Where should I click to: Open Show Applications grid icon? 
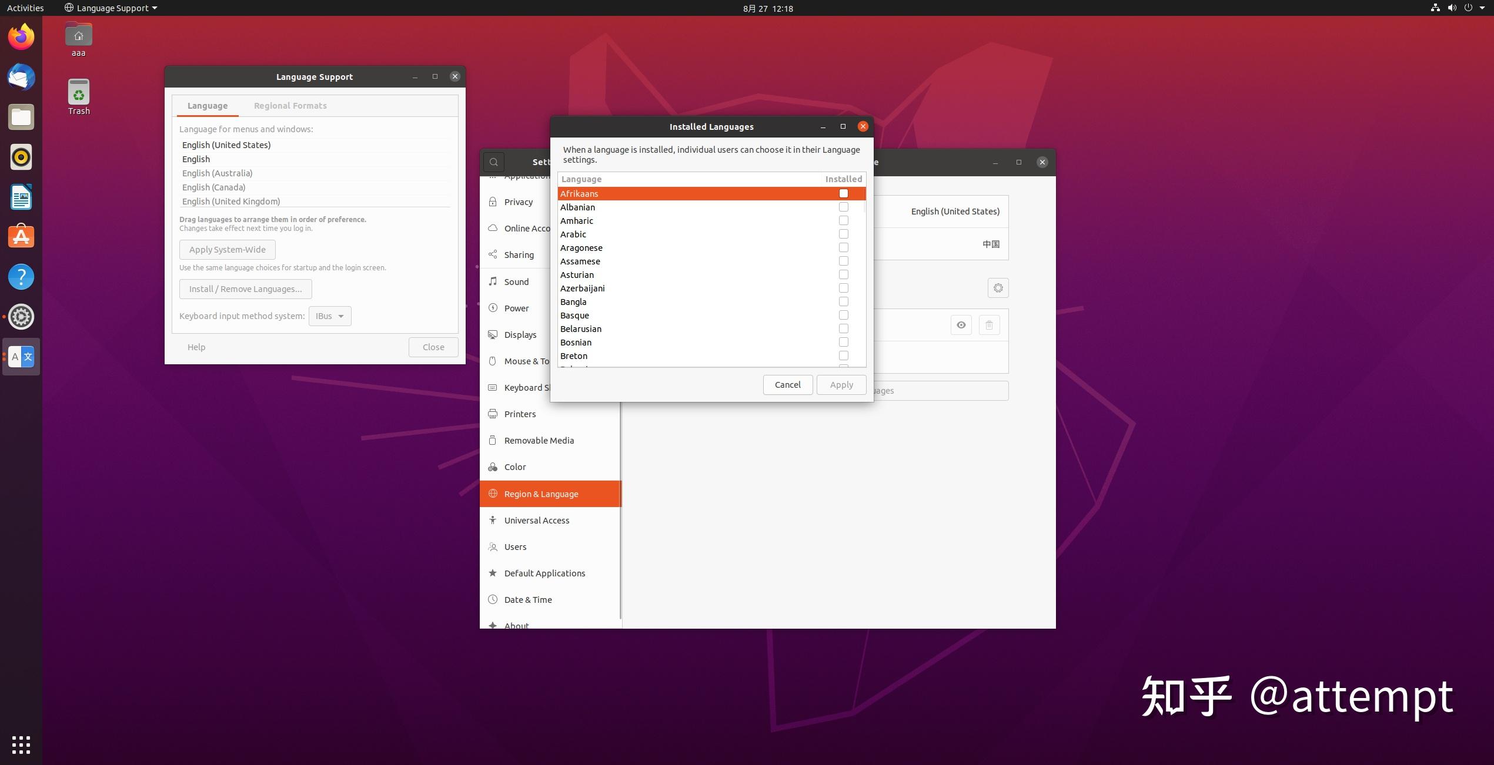tap(21, 744)
